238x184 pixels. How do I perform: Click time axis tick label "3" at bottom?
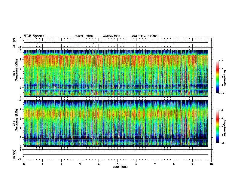(80, 164)
